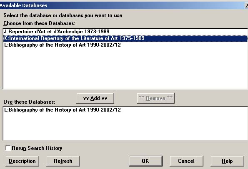This screenshot has height=169, width=248.
Task: Confirm selection with the OK button
Action: (x=145, y=161)
